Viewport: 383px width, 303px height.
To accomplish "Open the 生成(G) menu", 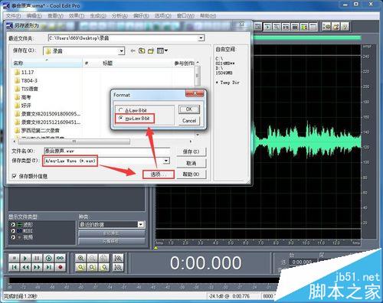I will point(98,16).
